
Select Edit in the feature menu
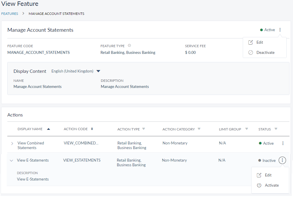pyautogui.click(x=259, y=43)
